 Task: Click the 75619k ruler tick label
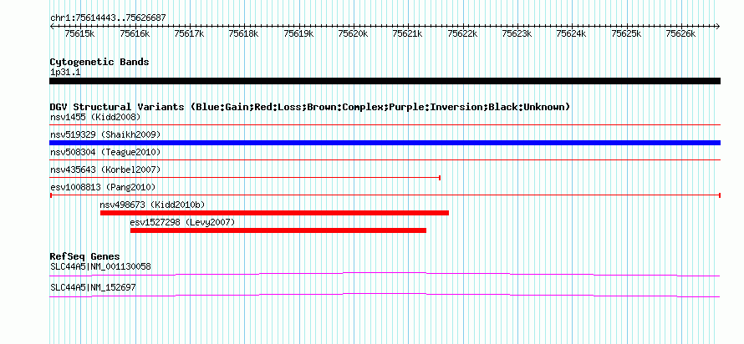pyautogui.click(x=298, y=33)
